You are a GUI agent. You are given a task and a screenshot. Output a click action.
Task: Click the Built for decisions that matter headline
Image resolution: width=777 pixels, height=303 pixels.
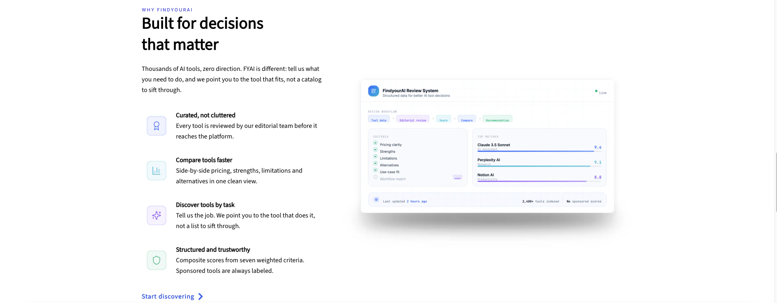tap(203, 34)
